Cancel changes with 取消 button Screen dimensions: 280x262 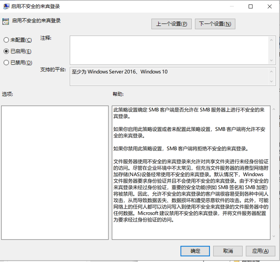(x=228, y=251)
